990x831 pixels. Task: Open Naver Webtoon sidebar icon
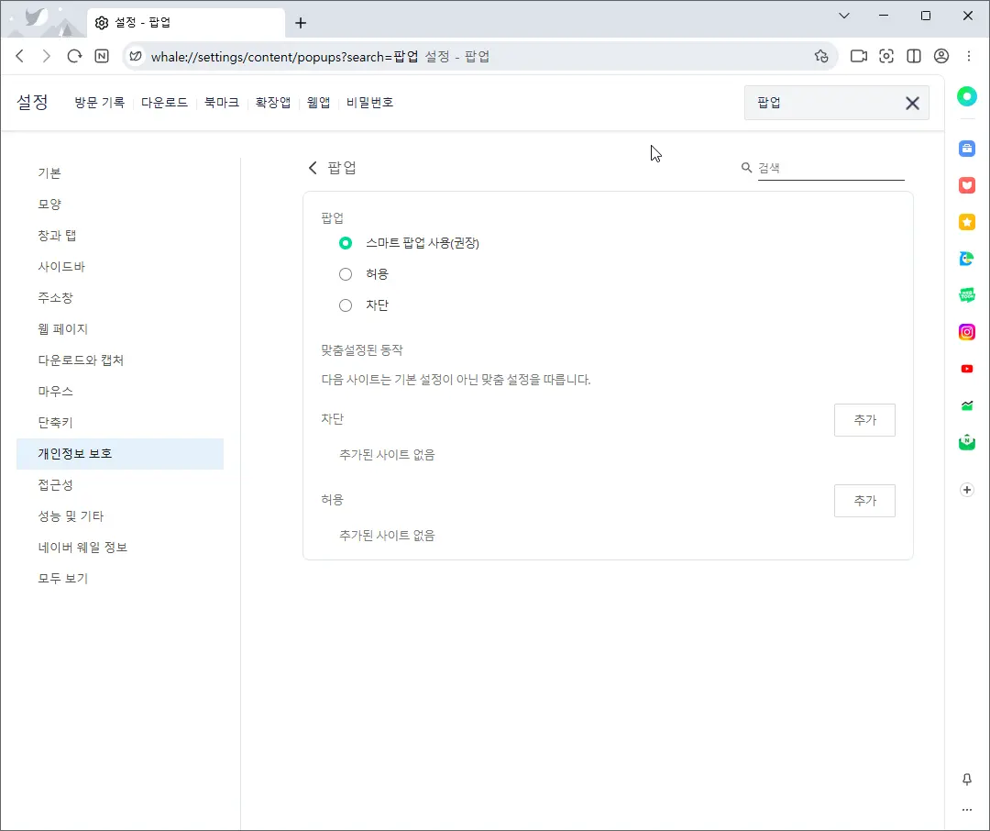(x=967, y=294)
